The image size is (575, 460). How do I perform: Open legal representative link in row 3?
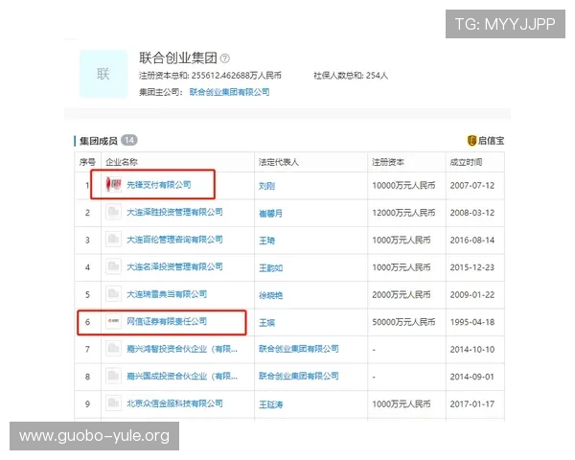266,241
